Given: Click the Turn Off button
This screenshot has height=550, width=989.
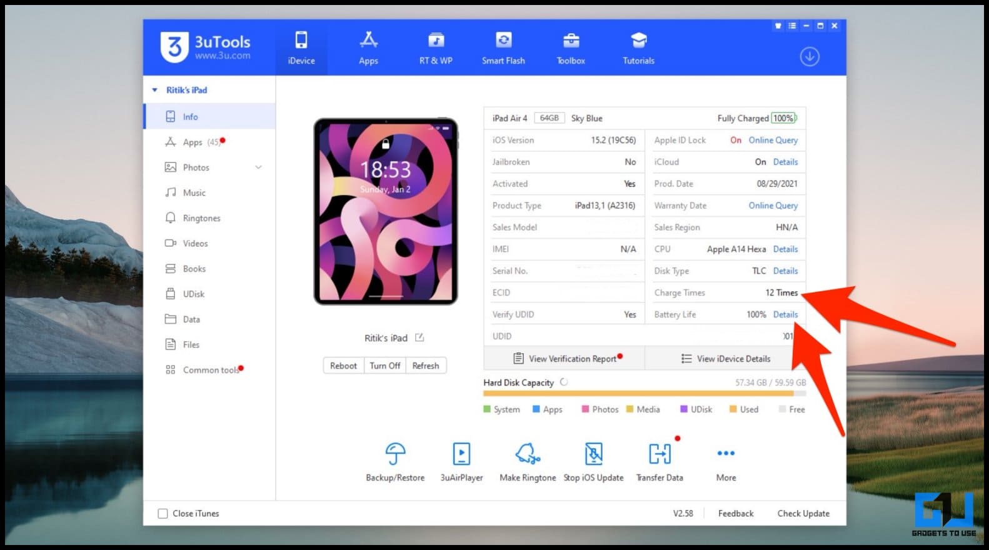Looking at the screenshot, I should click(x=384, y=366).
